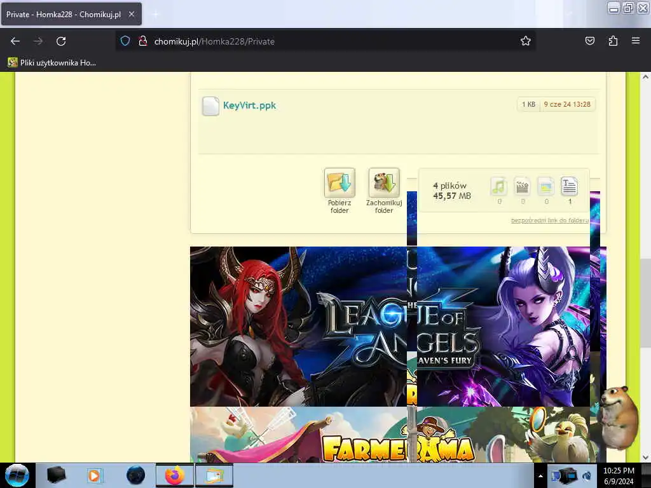Click the 1 KB file size label
The image size is (651, 488).
528,105
